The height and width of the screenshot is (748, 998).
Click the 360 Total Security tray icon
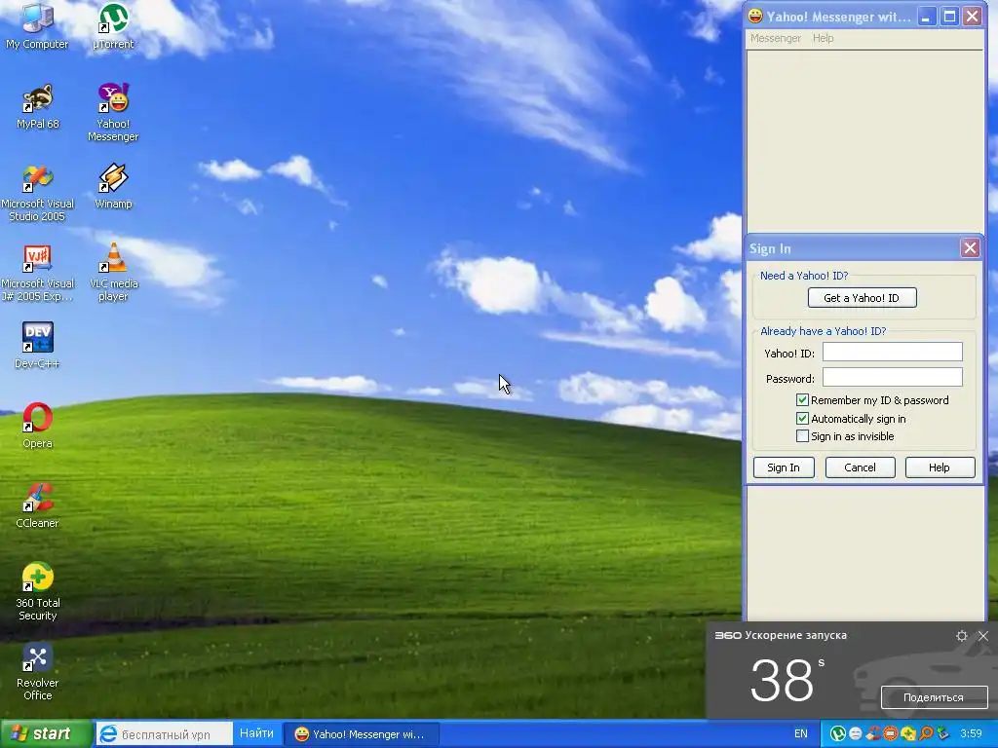click(907, 734)
